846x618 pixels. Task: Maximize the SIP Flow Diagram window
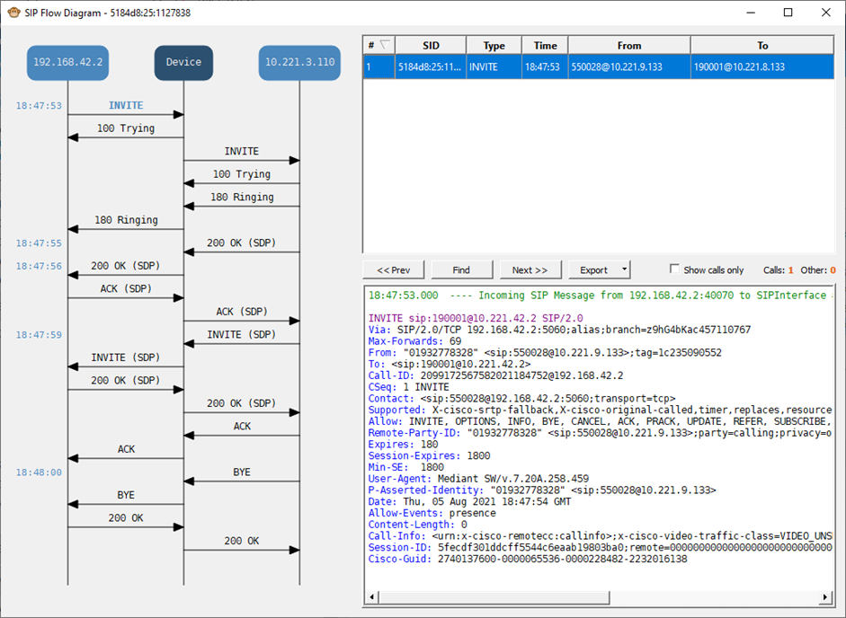click(788, 13)
